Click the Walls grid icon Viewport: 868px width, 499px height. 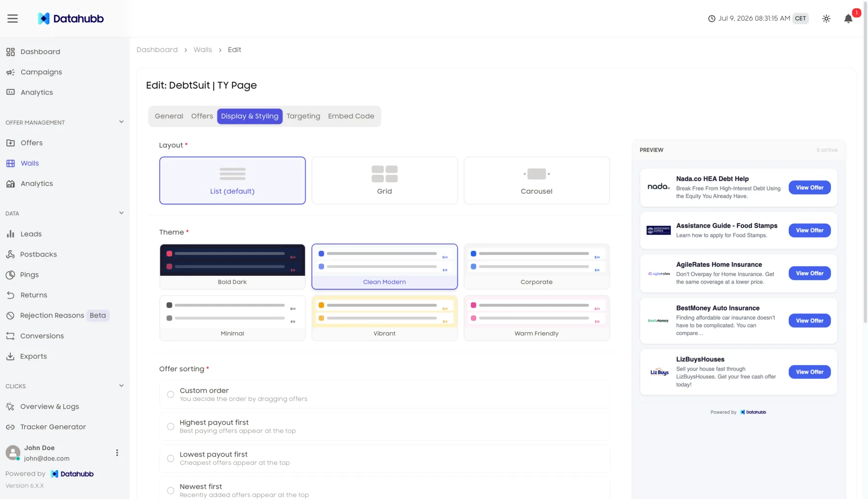11,163
